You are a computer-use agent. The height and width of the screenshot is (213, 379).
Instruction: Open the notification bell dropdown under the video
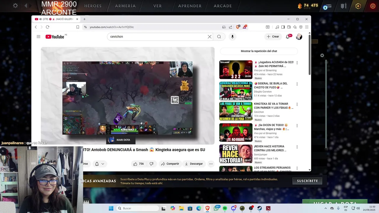pyautogui.click(x=99, y=164)
